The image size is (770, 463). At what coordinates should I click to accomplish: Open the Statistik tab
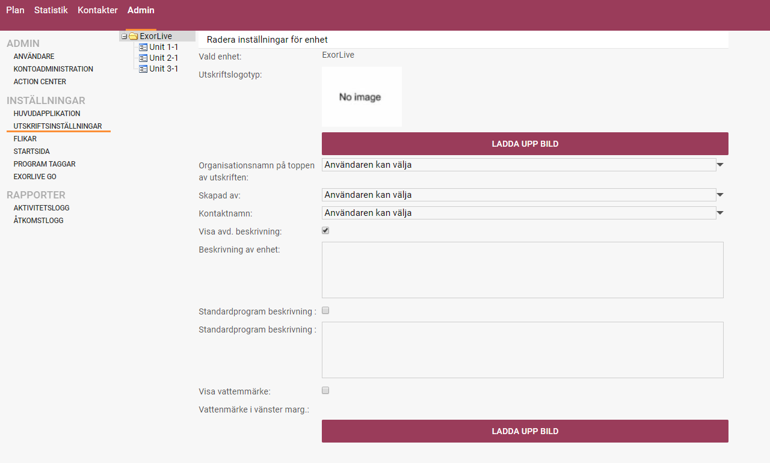click(x=51, y=10)
